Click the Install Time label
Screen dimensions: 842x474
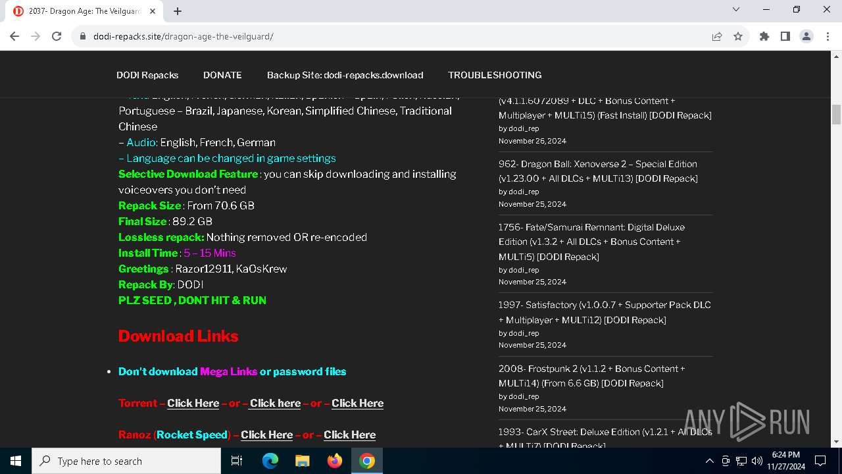point(148,253)
